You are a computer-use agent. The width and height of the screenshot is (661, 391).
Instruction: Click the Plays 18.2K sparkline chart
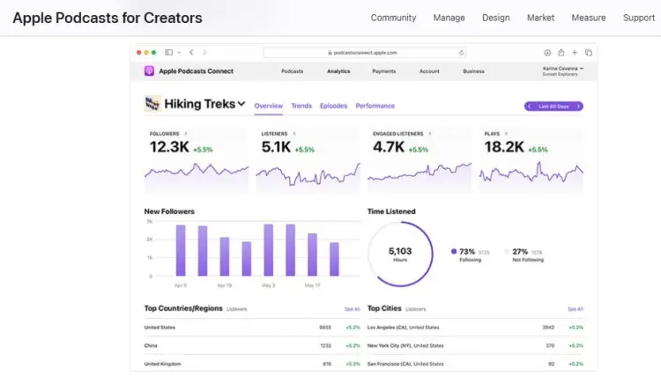(x=531, y=176)
